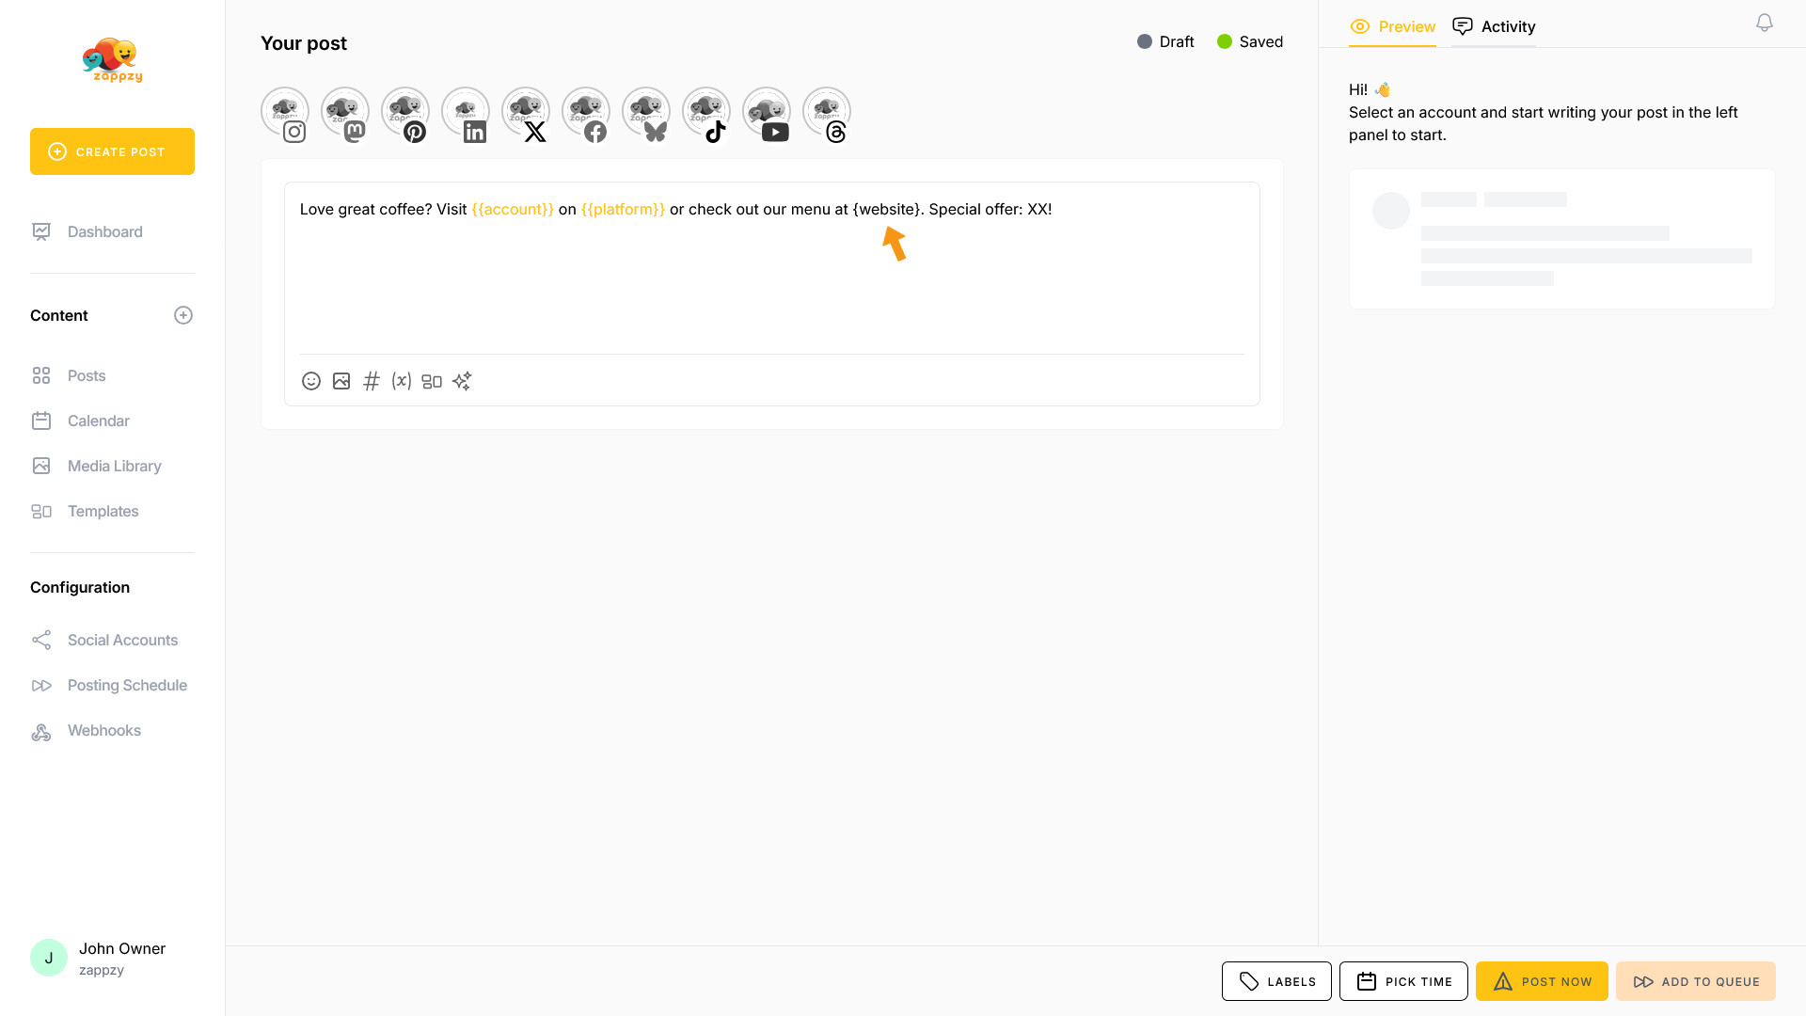Open the Pick Time scheduler
This screenshot has width=1806, height=1016.
click(1403, 981)
